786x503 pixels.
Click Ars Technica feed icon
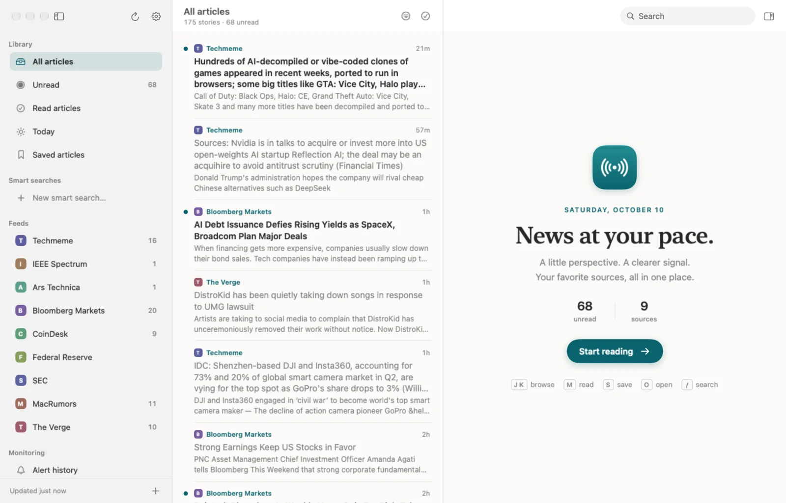tap(21, 287)
